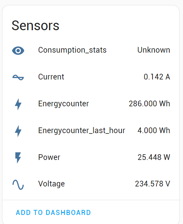Click the Energycounter_last_hour lightning icon
The image size is (183, 224).
tap(18, 131)
